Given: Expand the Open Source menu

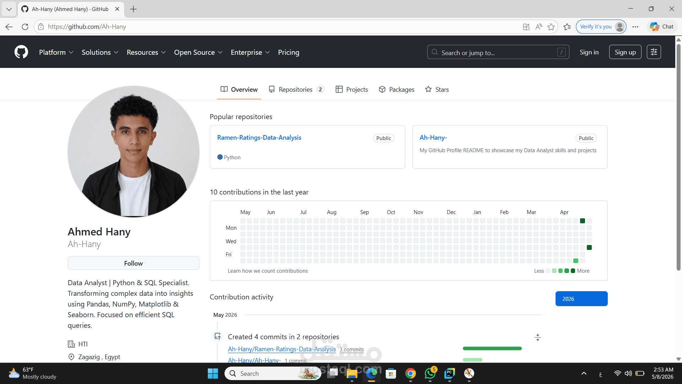Looking at the screenshot, I should (198, 52).
